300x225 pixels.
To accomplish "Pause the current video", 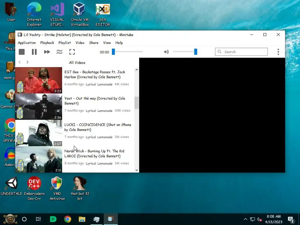I will [34, 52].
